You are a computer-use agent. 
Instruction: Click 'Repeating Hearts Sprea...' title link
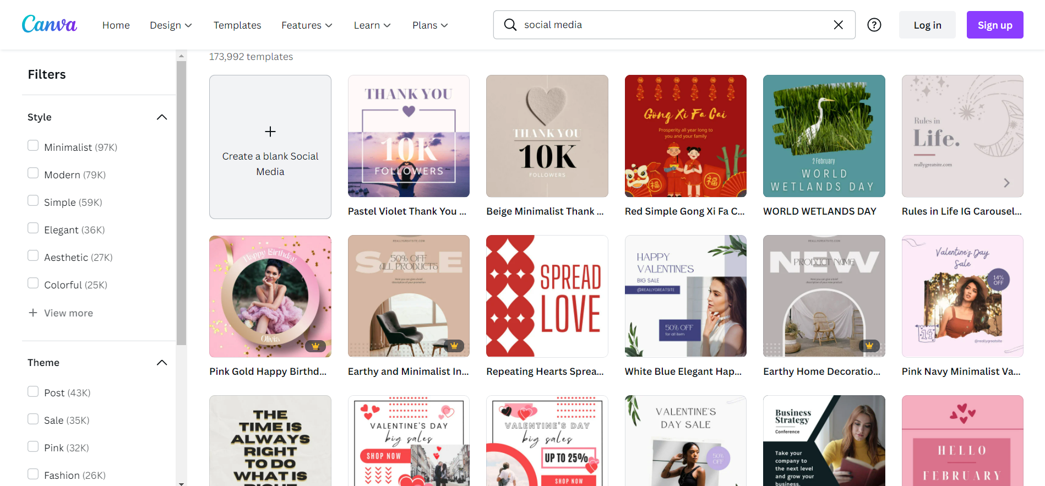point(545,372)
